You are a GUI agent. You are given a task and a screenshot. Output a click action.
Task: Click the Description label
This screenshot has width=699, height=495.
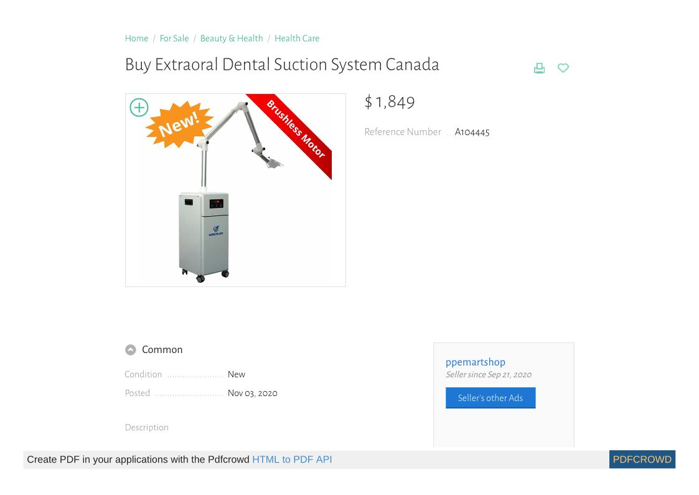click(147, 428)
